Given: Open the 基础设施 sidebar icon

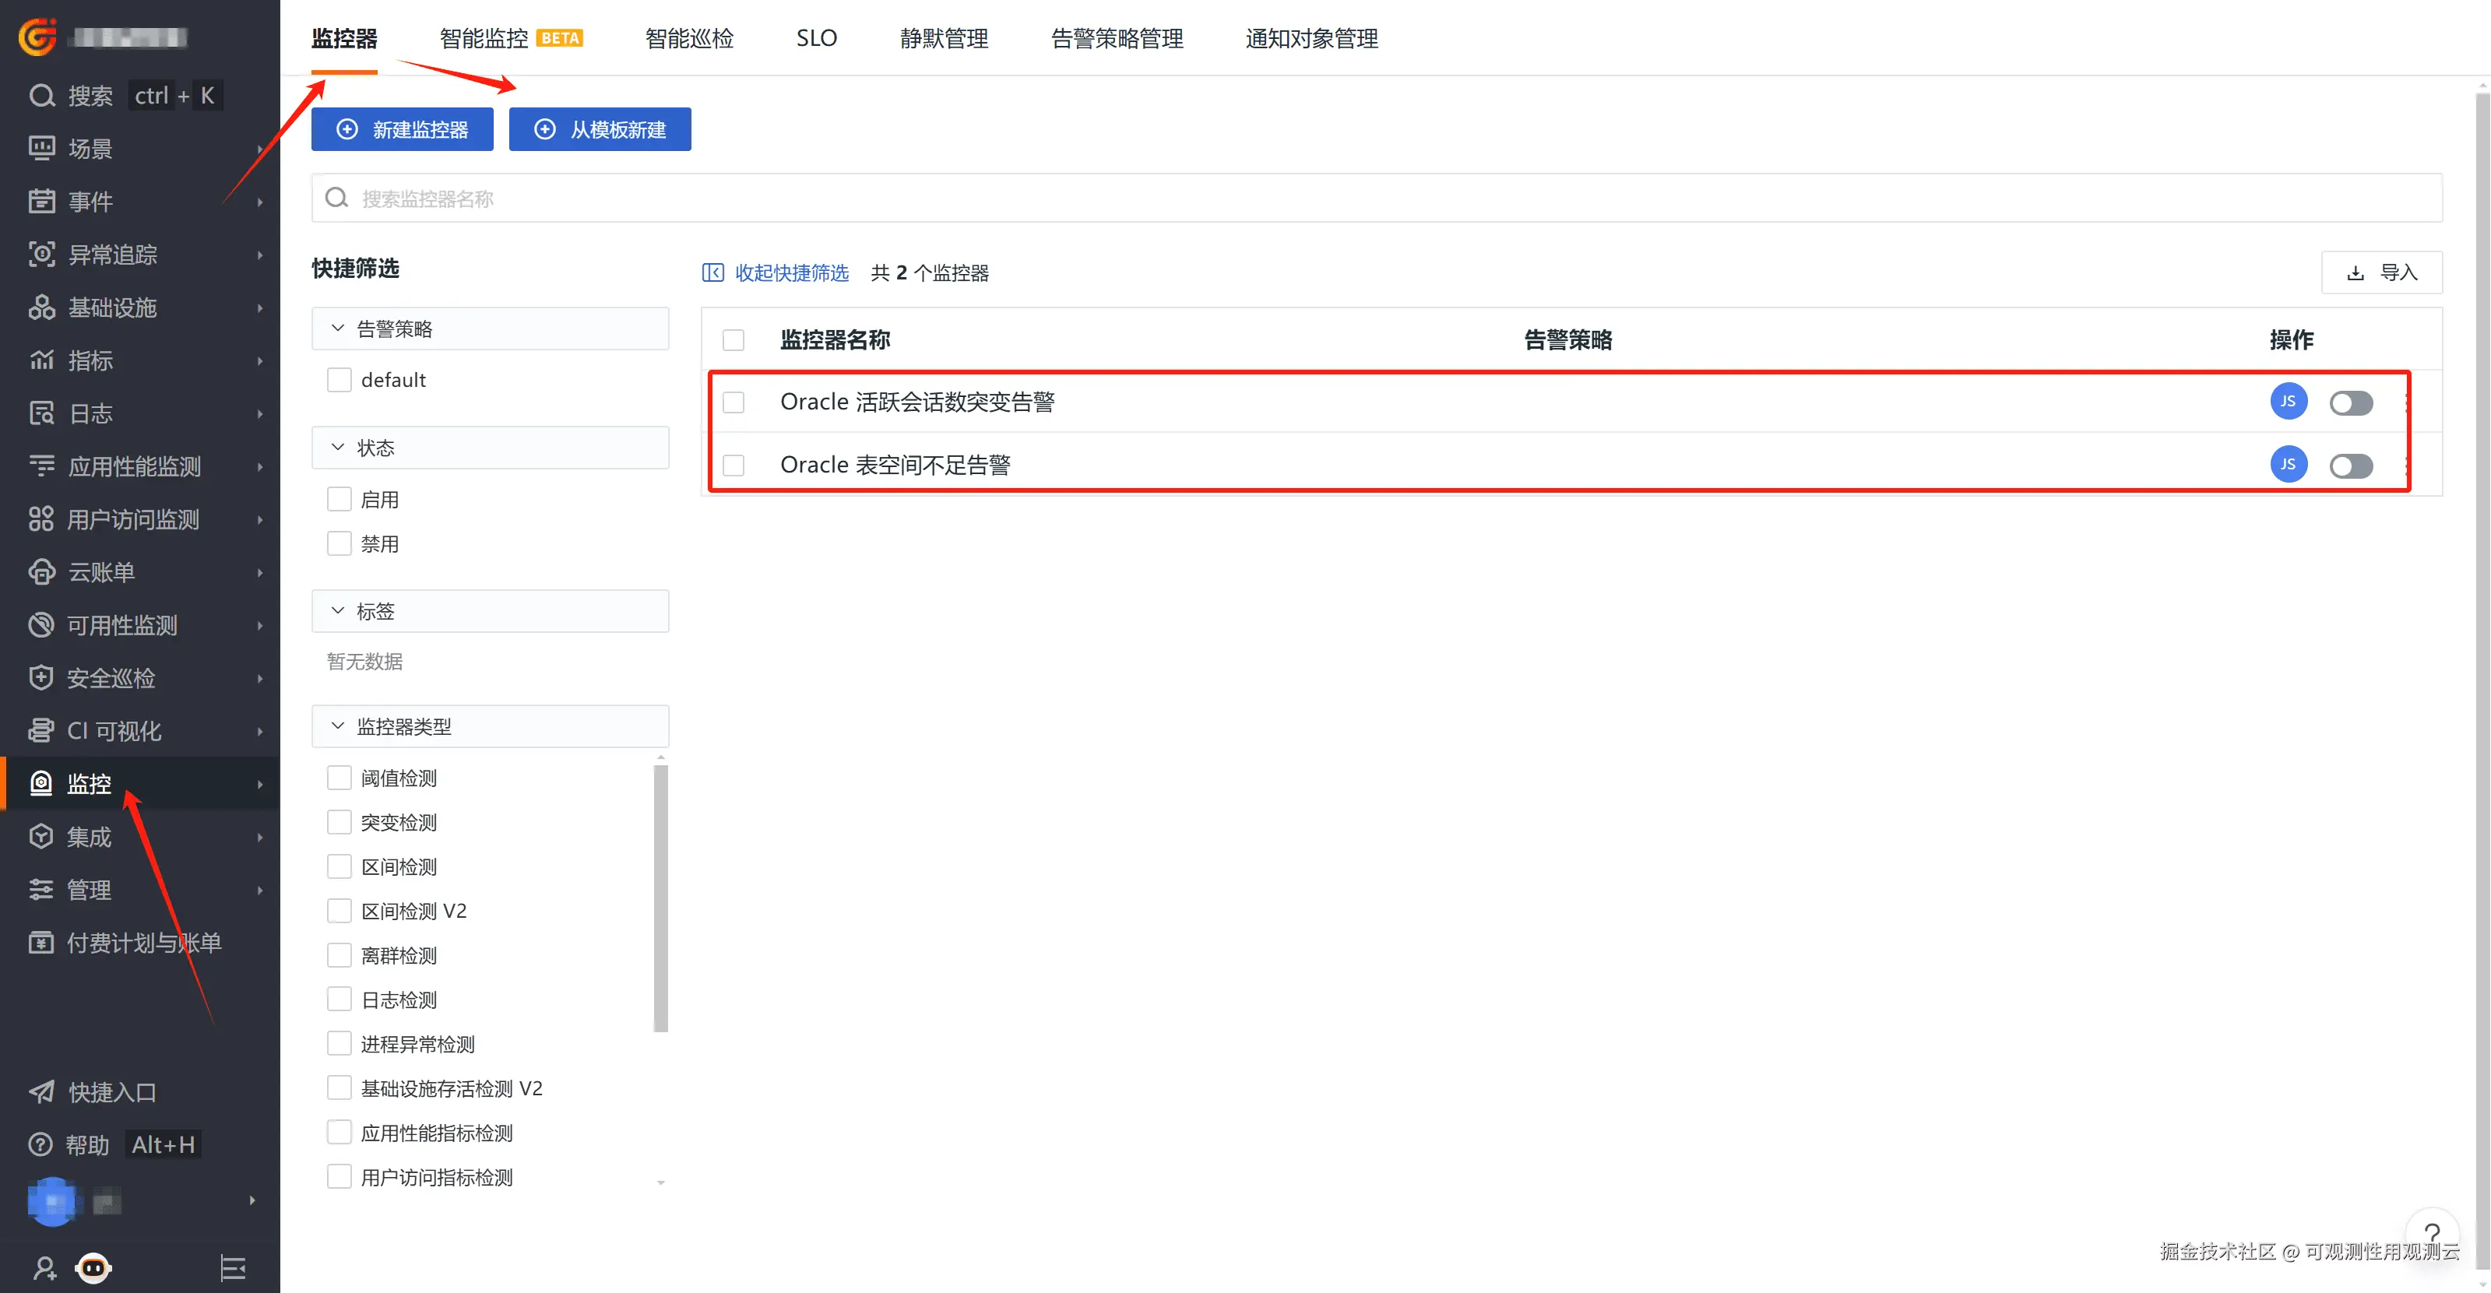Looking at the screenshot, I should pyautogui.click(x=40, y=307).
